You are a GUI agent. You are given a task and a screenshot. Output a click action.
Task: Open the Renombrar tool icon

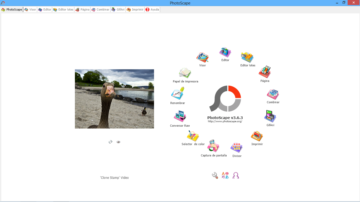(177, 94)
